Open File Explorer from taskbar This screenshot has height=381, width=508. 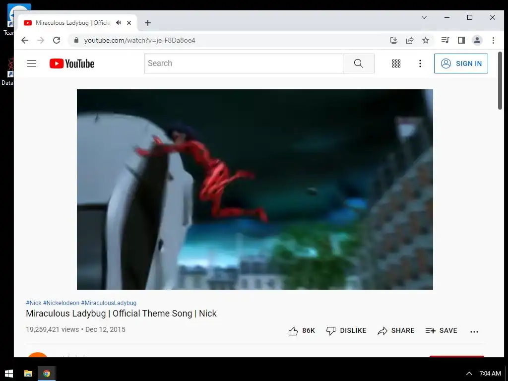click(28, 373)
